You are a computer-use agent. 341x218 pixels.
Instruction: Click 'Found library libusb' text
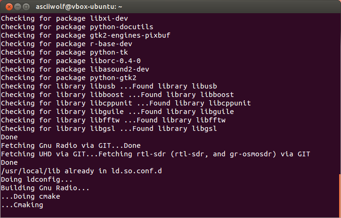point(175,86)
